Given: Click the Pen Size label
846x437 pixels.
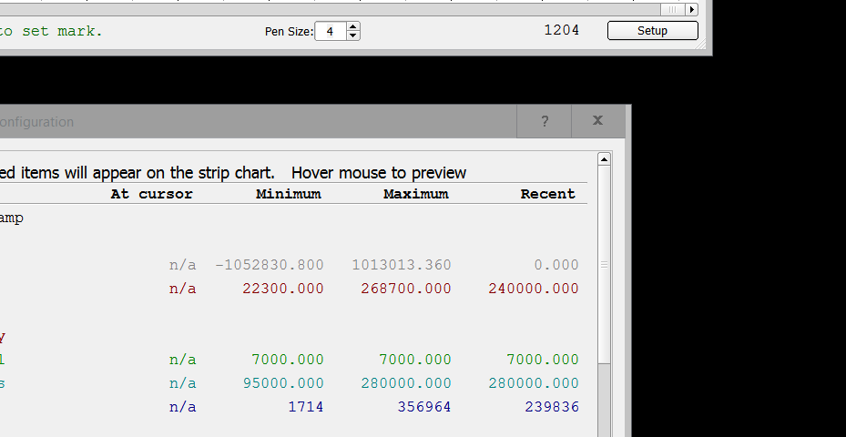Looking at the screenshot, I should pyautogui.click(x=289, y=32).
